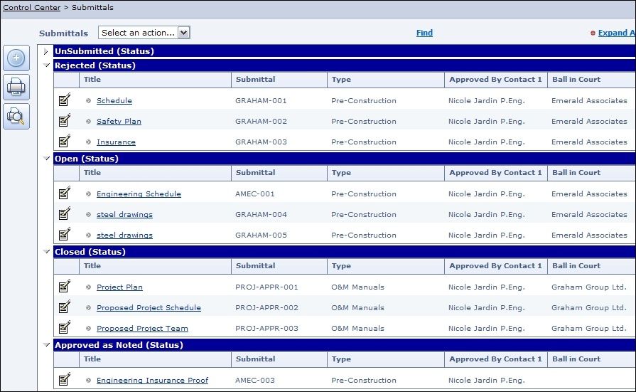Open the Select an action dropdown
Image resolution: width=636 pixels, height=392 pixels.
coord(144,33)
